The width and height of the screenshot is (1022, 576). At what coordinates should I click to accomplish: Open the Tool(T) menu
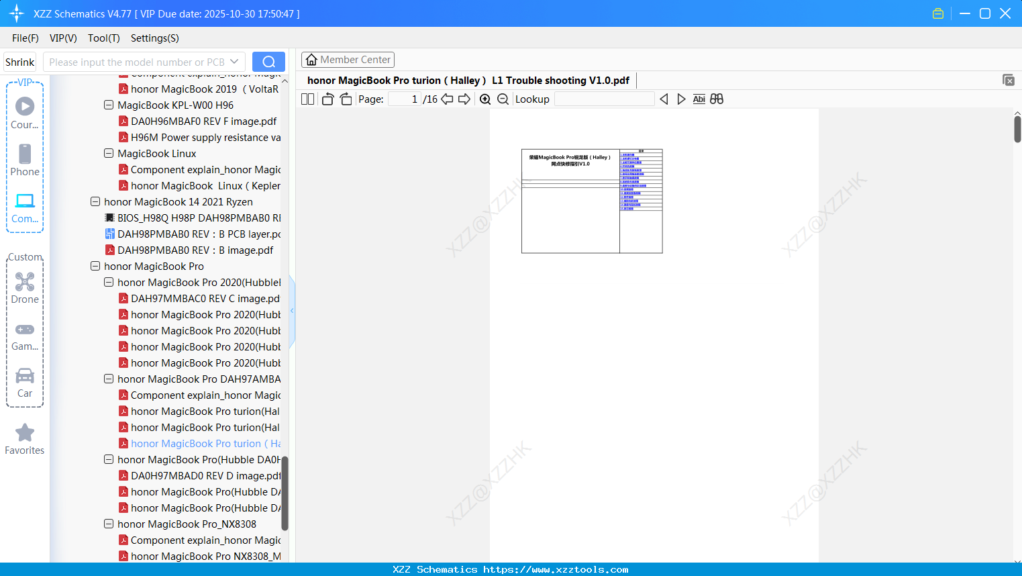pos(104,38)
